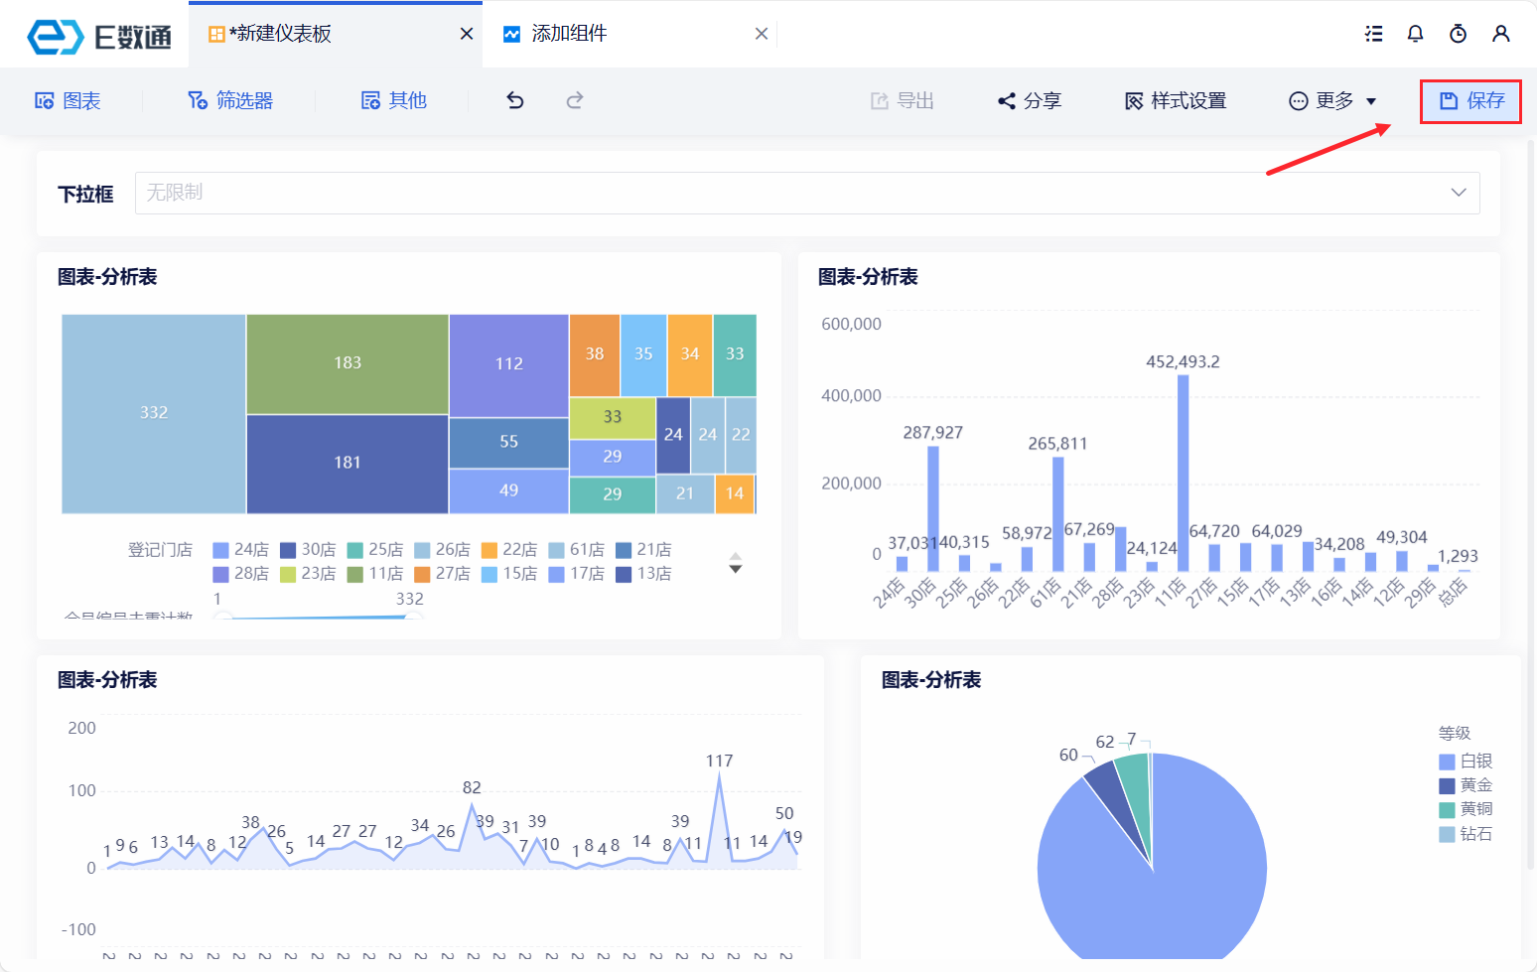Open the user profile icon

point(1501,34)
